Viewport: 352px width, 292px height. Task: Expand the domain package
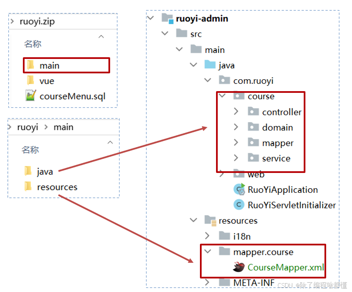pyautogui.click(x=236, y=127)
